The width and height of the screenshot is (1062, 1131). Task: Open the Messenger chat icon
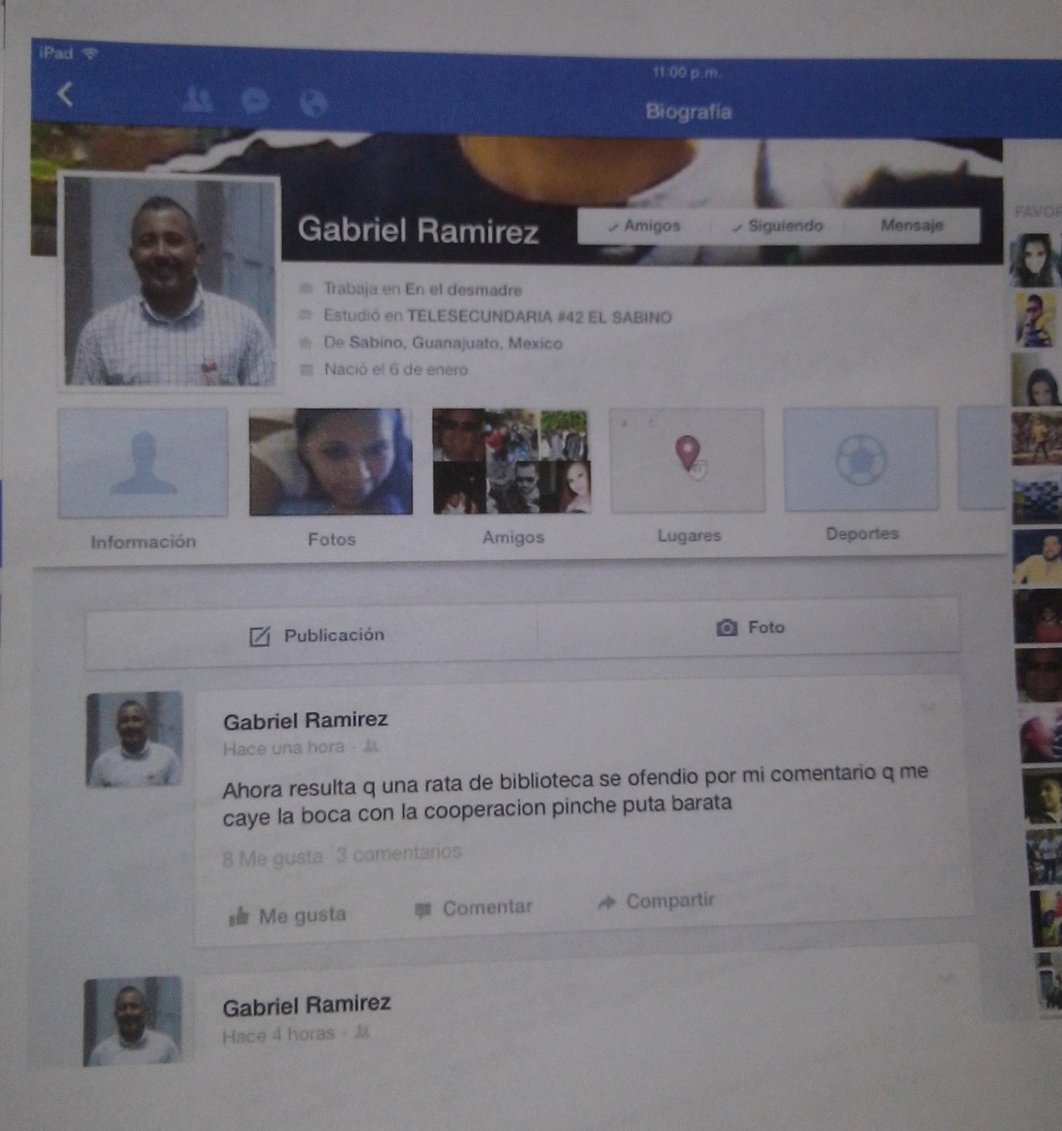[x=255, y=101]
